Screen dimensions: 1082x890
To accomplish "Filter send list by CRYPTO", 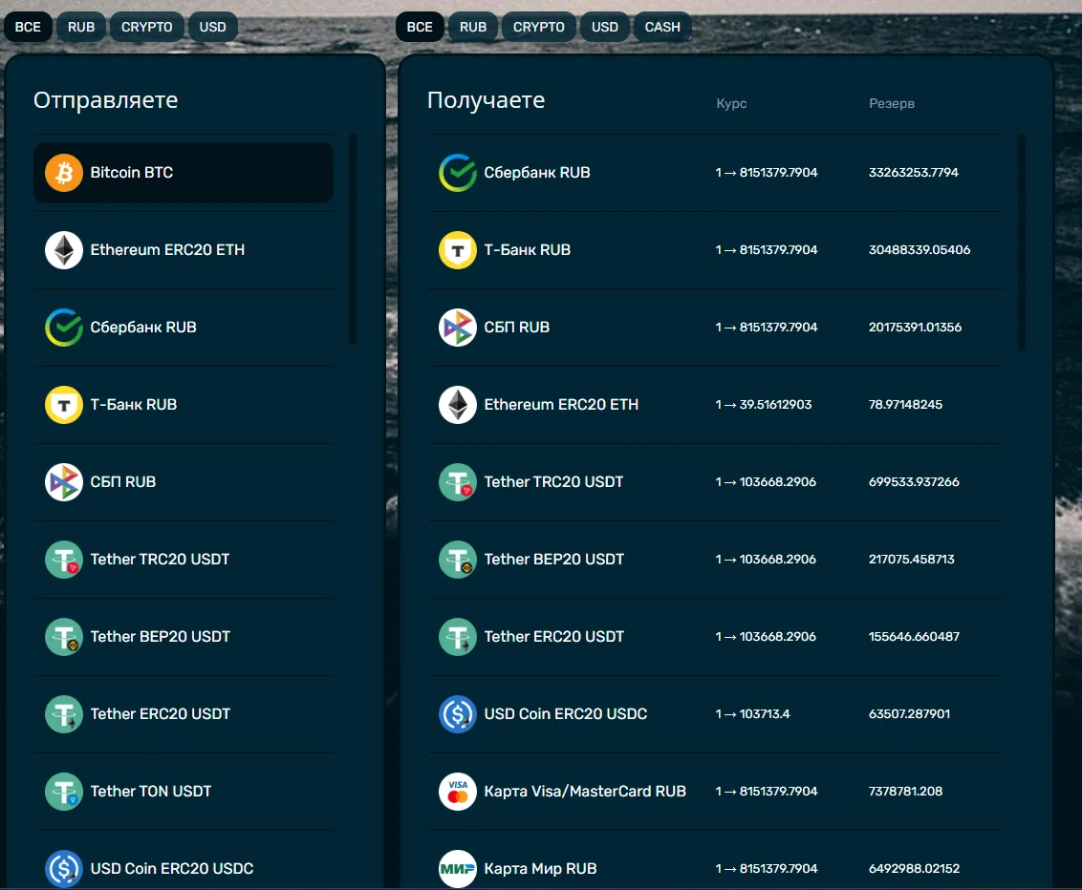I will [x=147, y=27].
